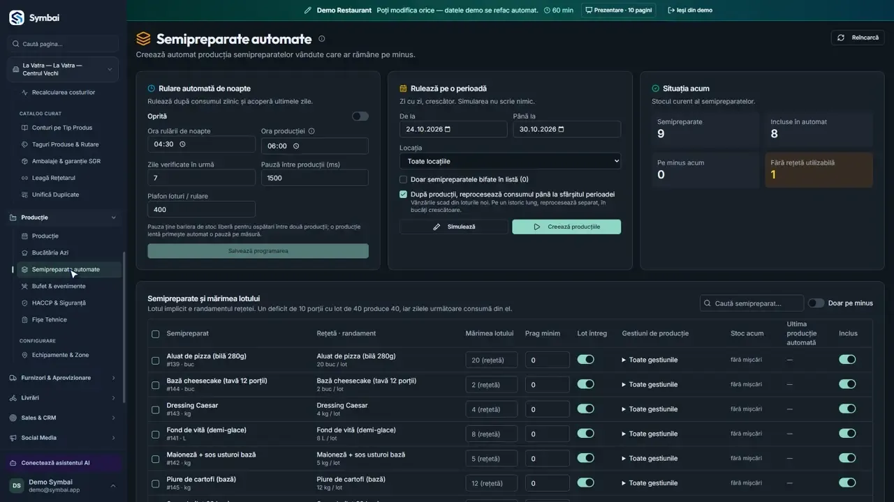Open the calendar picker in the Până la date
This screenshot has width=894, height=502.
click(561, 129)
